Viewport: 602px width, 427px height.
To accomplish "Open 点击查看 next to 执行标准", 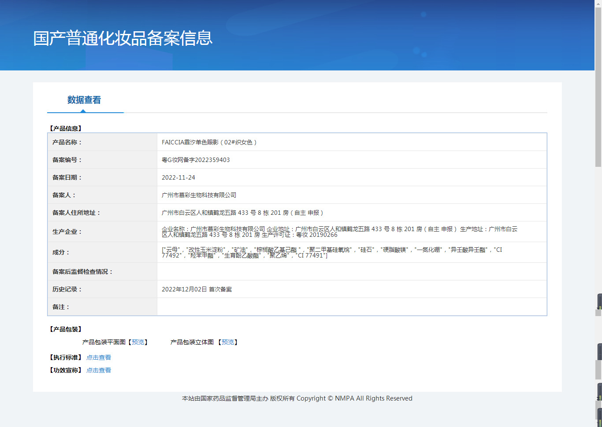I will coord(99,357).
